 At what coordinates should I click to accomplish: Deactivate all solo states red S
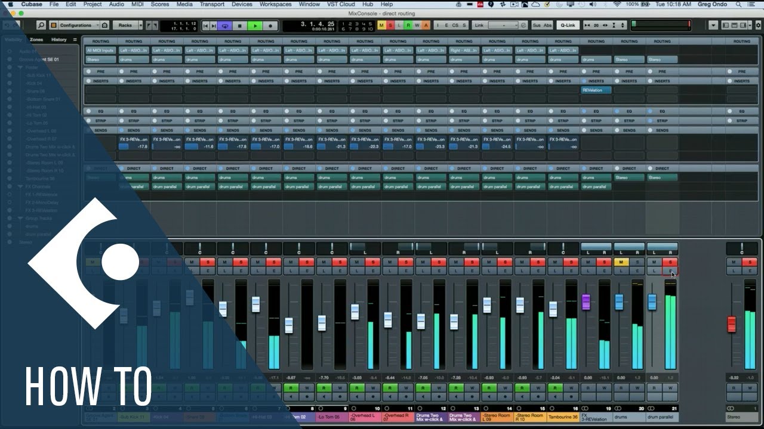point(390,26)
